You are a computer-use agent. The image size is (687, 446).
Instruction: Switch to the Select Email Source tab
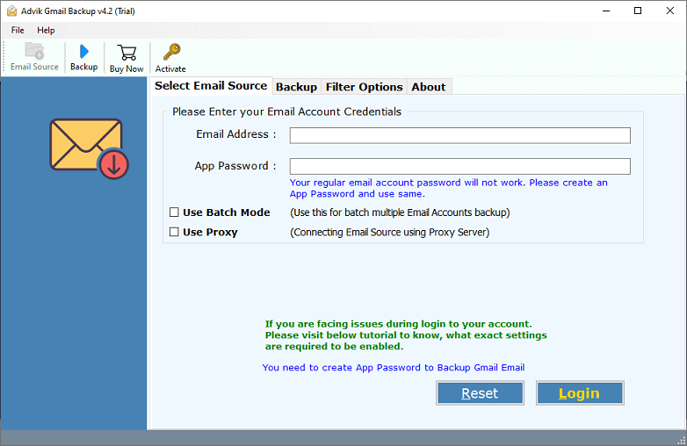(x=211, y=86)
